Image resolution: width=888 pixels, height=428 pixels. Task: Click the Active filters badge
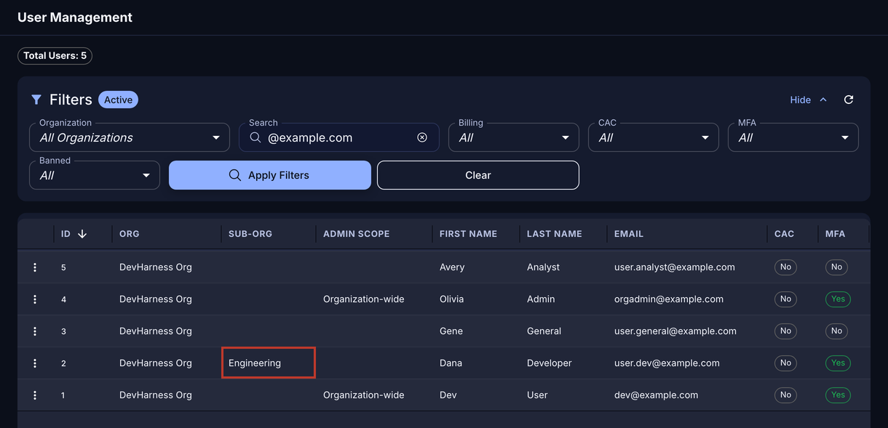(118, 100)
